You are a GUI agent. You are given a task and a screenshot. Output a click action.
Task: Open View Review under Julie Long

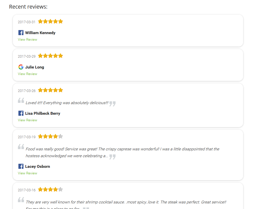pyautogui.click(x=27, y=74)
